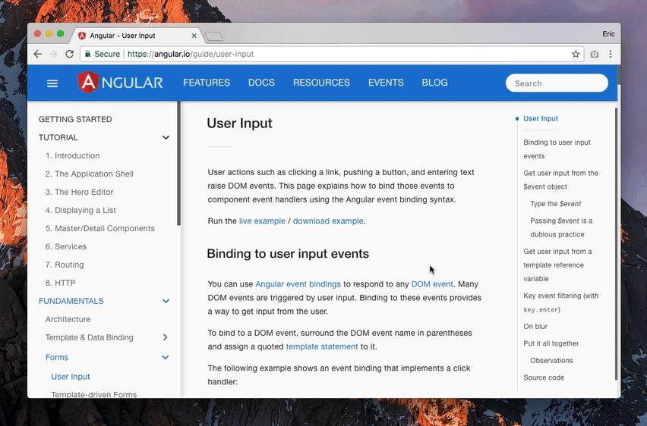The width and height of the screenshot is (647, 426).
Task: Open 5. Master/Detail Components
Action: click(x=99, y=228)
